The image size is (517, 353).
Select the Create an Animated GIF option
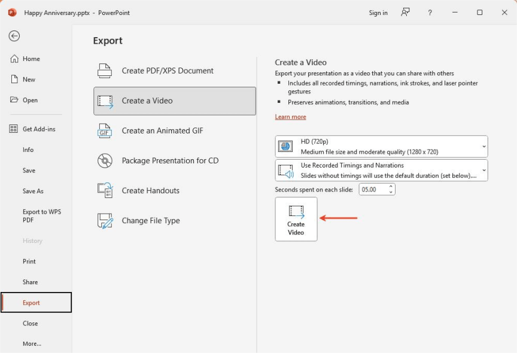[x=162, y=130]
